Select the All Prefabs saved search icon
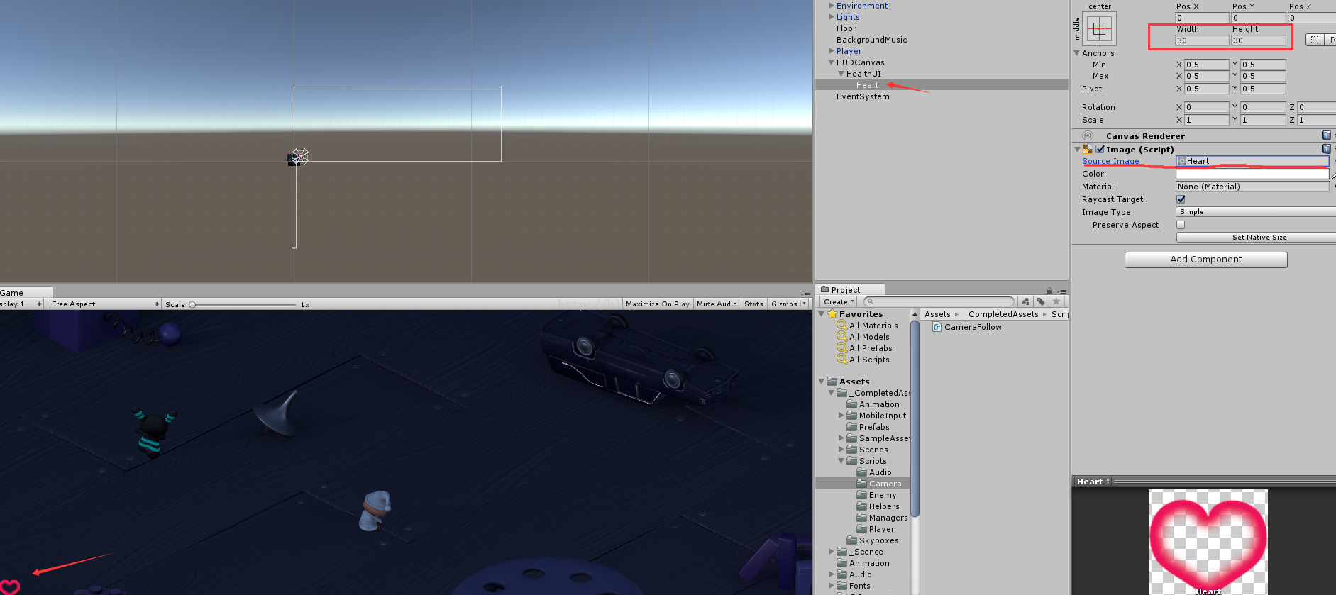The height and width of the screenshot is (595, 1336). [x=842, y=348]
